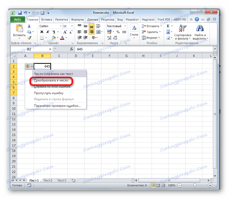Click decrease decimal icon
The height and width of the screenshot is (198, 229).
point(115,38)
